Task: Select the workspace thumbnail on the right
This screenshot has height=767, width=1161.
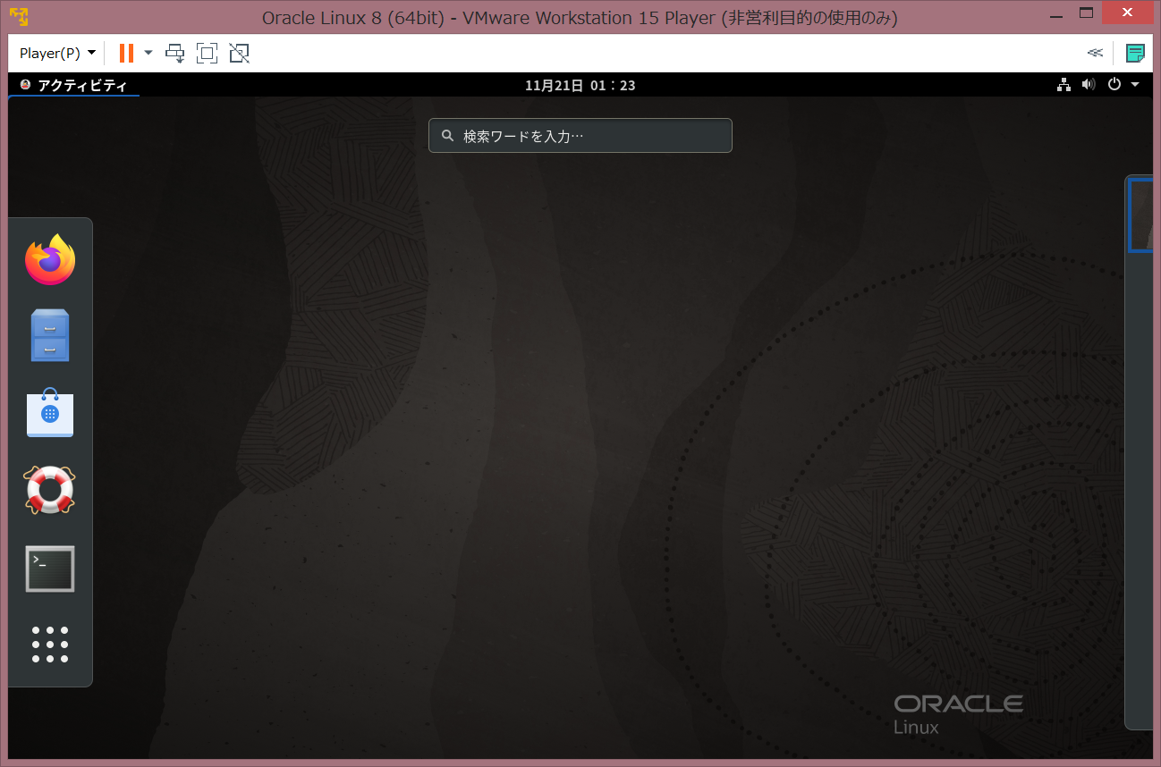Action: 1140,215
